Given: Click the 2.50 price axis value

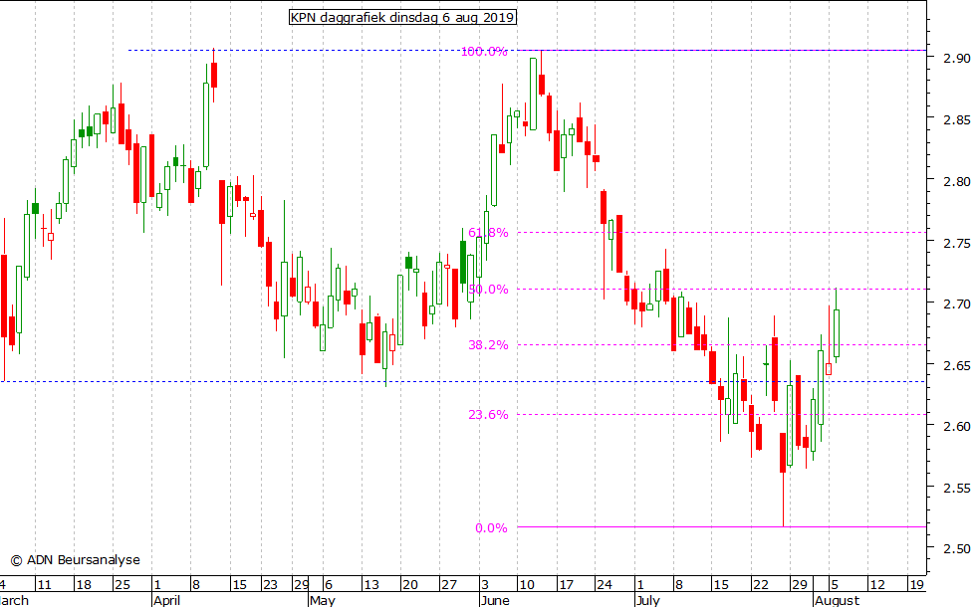Looking at the screenshot, I should (x=957, y=548).
